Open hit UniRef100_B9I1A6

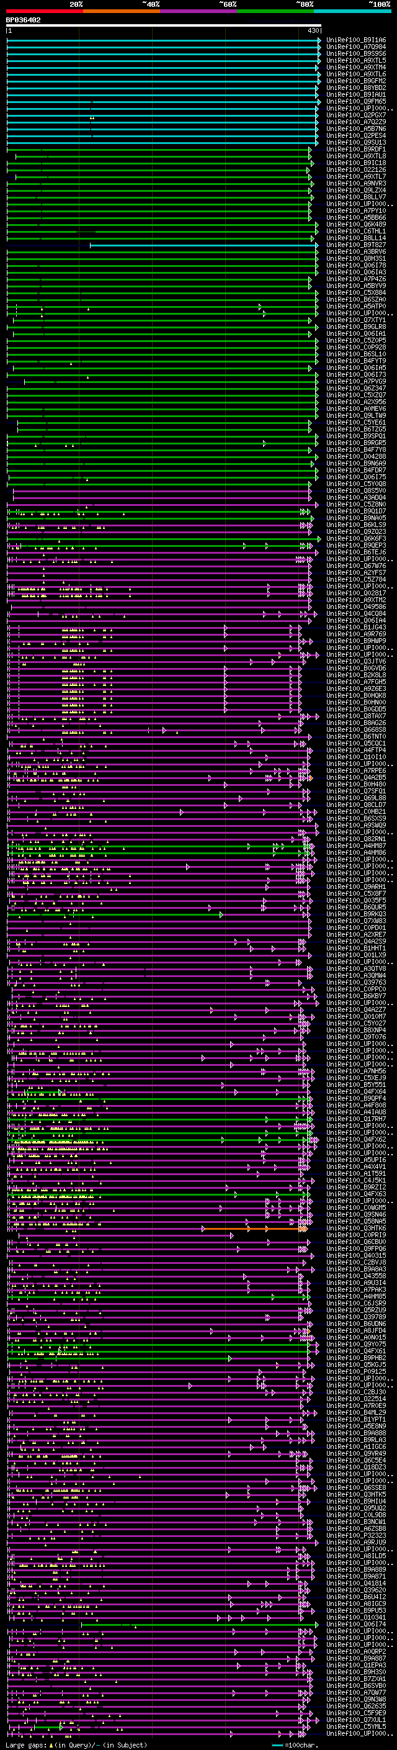click(x=356, y=40)
